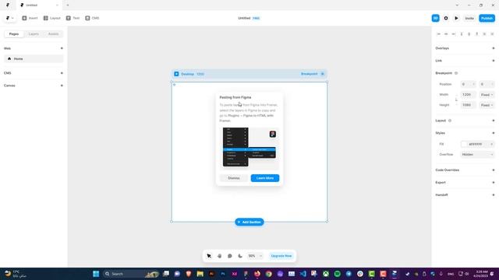Click the Breakpoint label on frame header
The width and height of the screenshot is (499, 280).
click(309, 74)
